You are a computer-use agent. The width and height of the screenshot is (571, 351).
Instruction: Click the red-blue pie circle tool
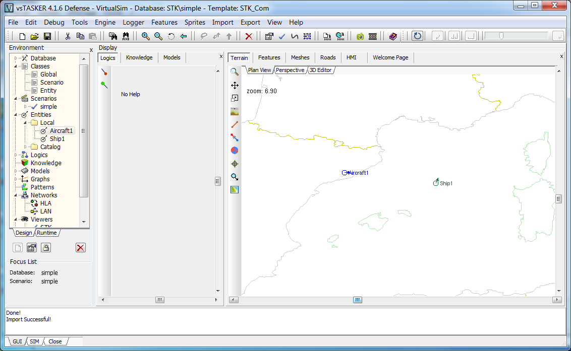click(235, 151)
